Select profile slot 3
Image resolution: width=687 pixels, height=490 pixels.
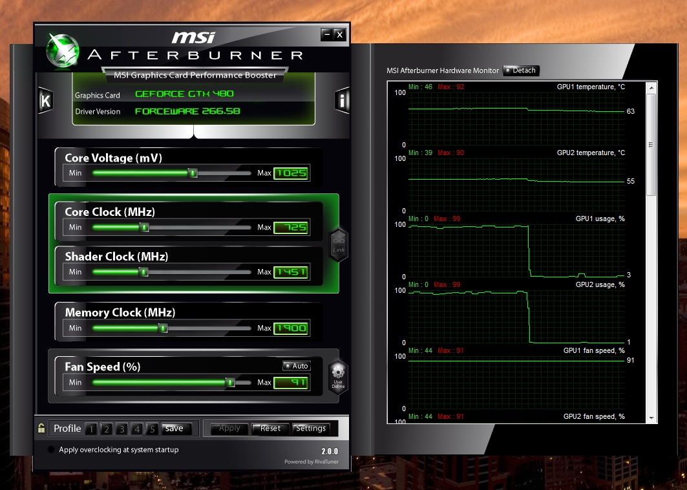pyautogui.click(x=122, y=429)
